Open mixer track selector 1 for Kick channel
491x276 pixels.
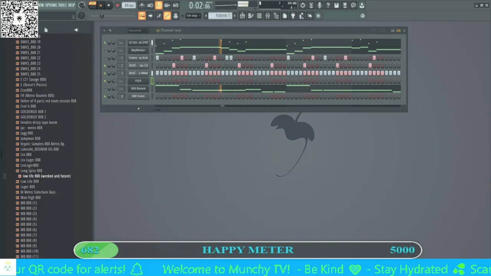pos(121,58)
